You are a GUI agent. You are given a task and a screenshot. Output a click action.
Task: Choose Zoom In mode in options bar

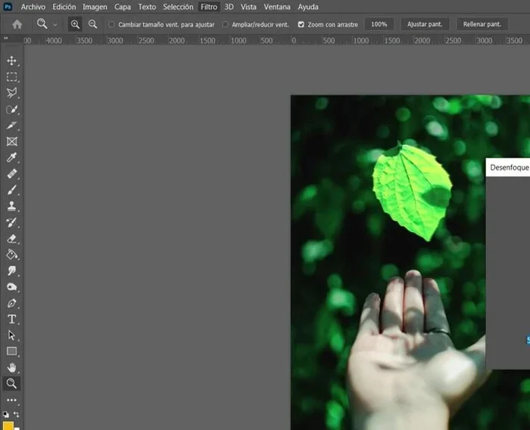coord(75,24)
